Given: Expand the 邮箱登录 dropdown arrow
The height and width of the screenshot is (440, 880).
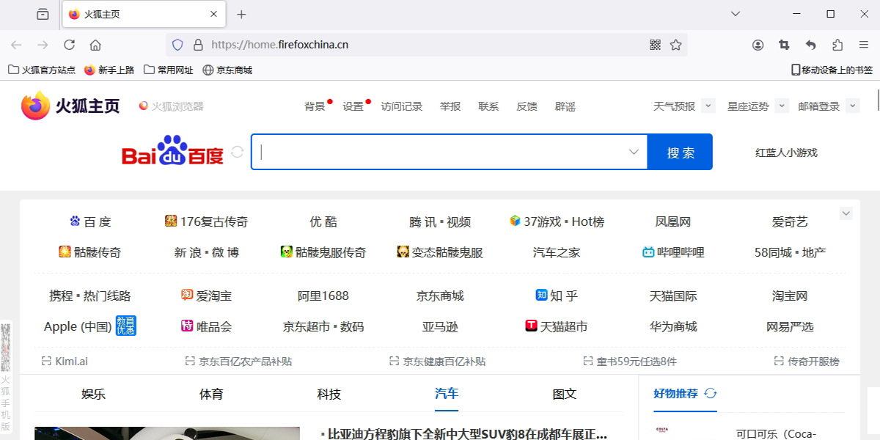Looking at the screenshot, I should (852, 106).
